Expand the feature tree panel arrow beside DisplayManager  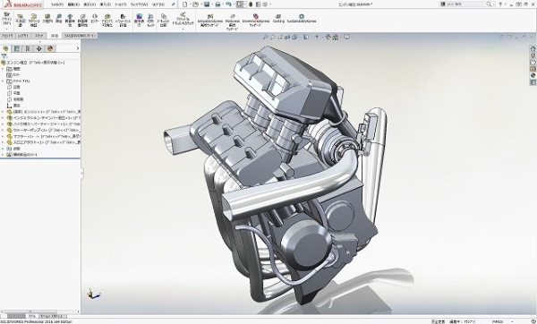coord(77,48)
